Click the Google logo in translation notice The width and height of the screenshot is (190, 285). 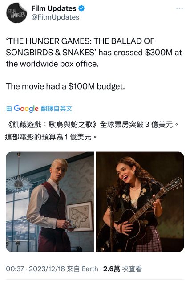coord(26,109)
